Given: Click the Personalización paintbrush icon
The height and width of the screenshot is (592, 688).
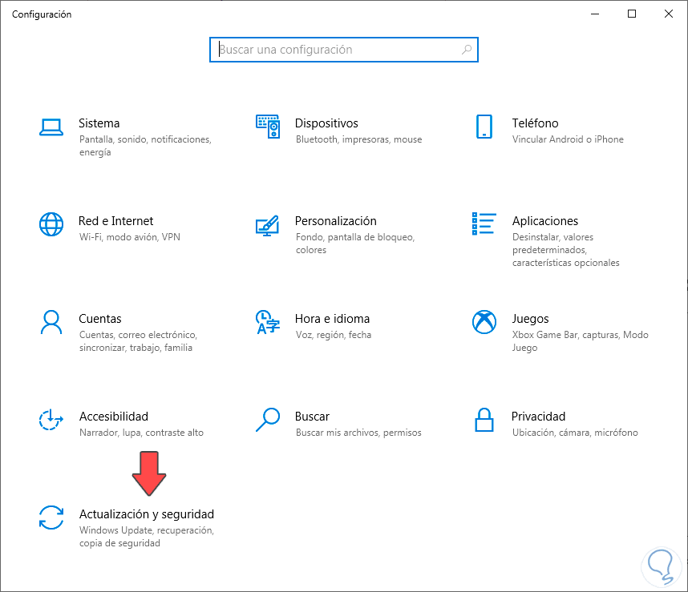Looking at the screenshot, I should (267, 224).
